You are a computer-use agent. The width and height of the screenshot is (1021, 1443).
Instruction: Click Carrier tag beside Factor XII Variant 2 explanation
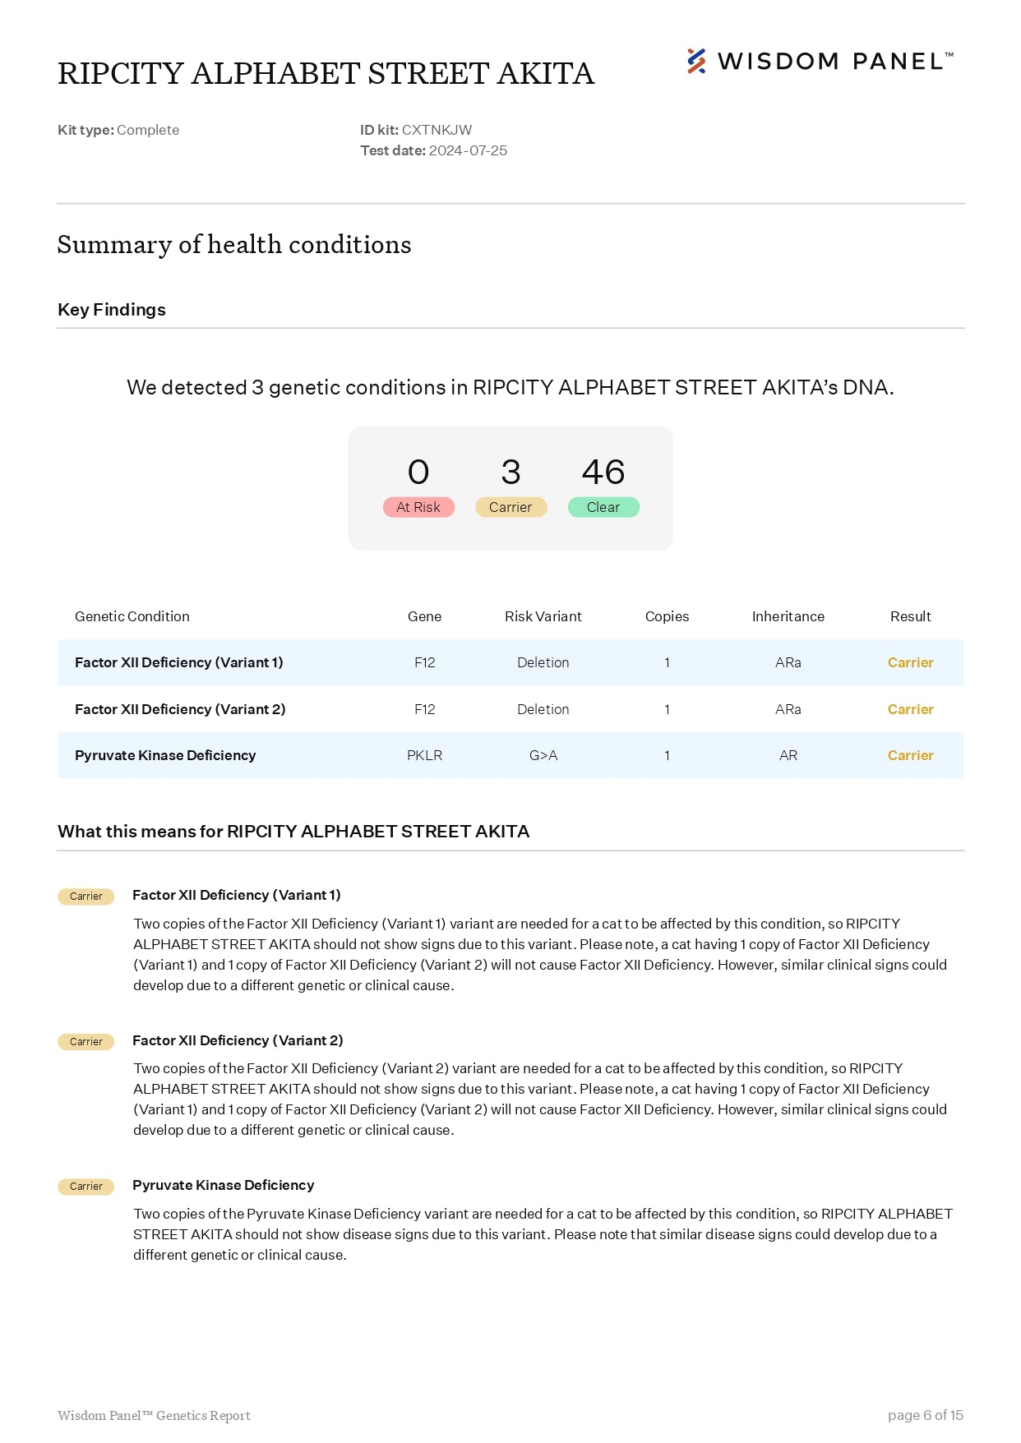point(86,1042)
